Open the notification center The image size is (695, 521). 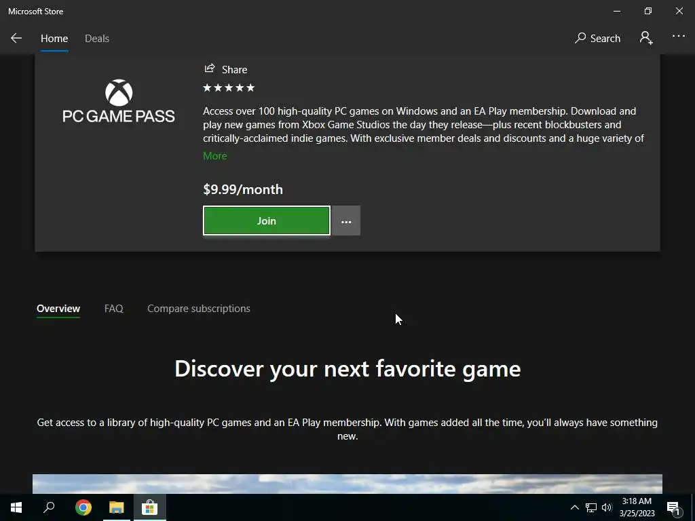point(674,507)
